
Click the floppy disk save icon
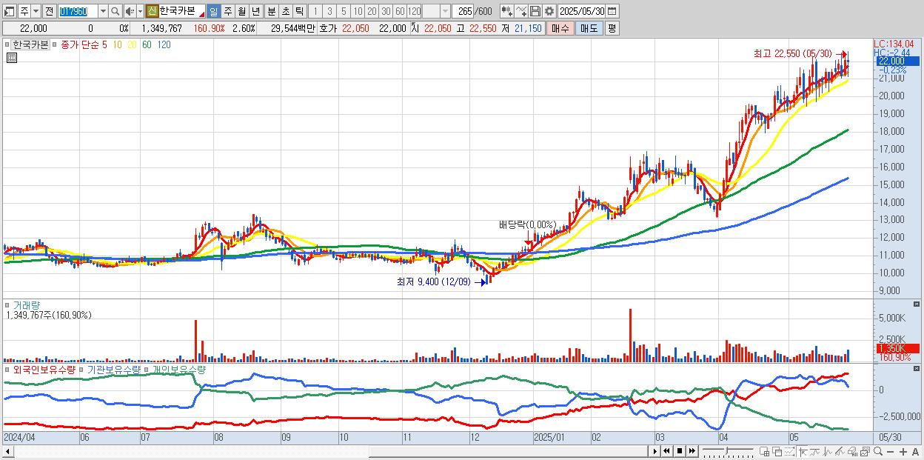pos(535,11)
